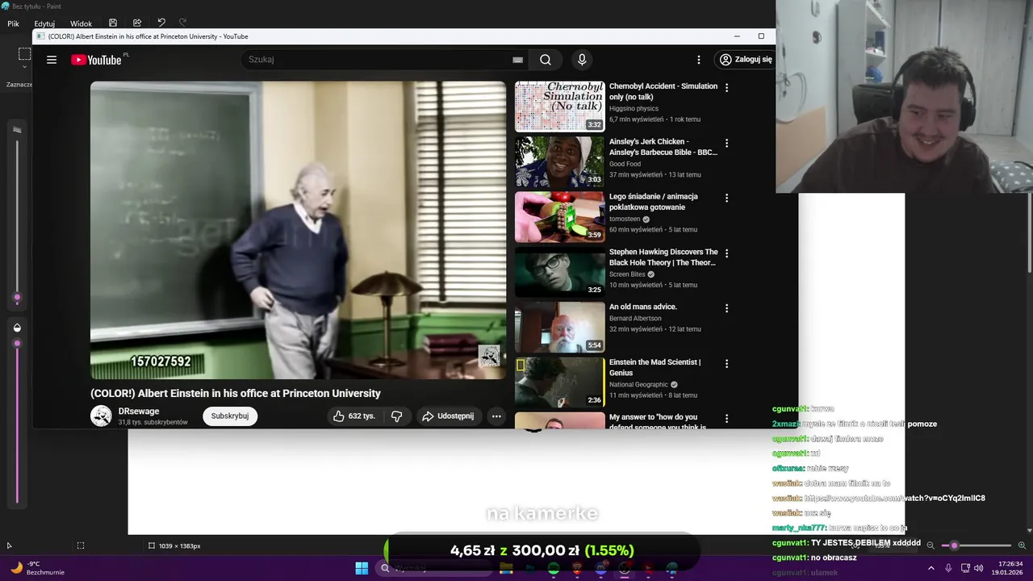Open options menu for Lego śniadanie video
The height and width of the screenshot is (581, 1033).
(726, 198)
